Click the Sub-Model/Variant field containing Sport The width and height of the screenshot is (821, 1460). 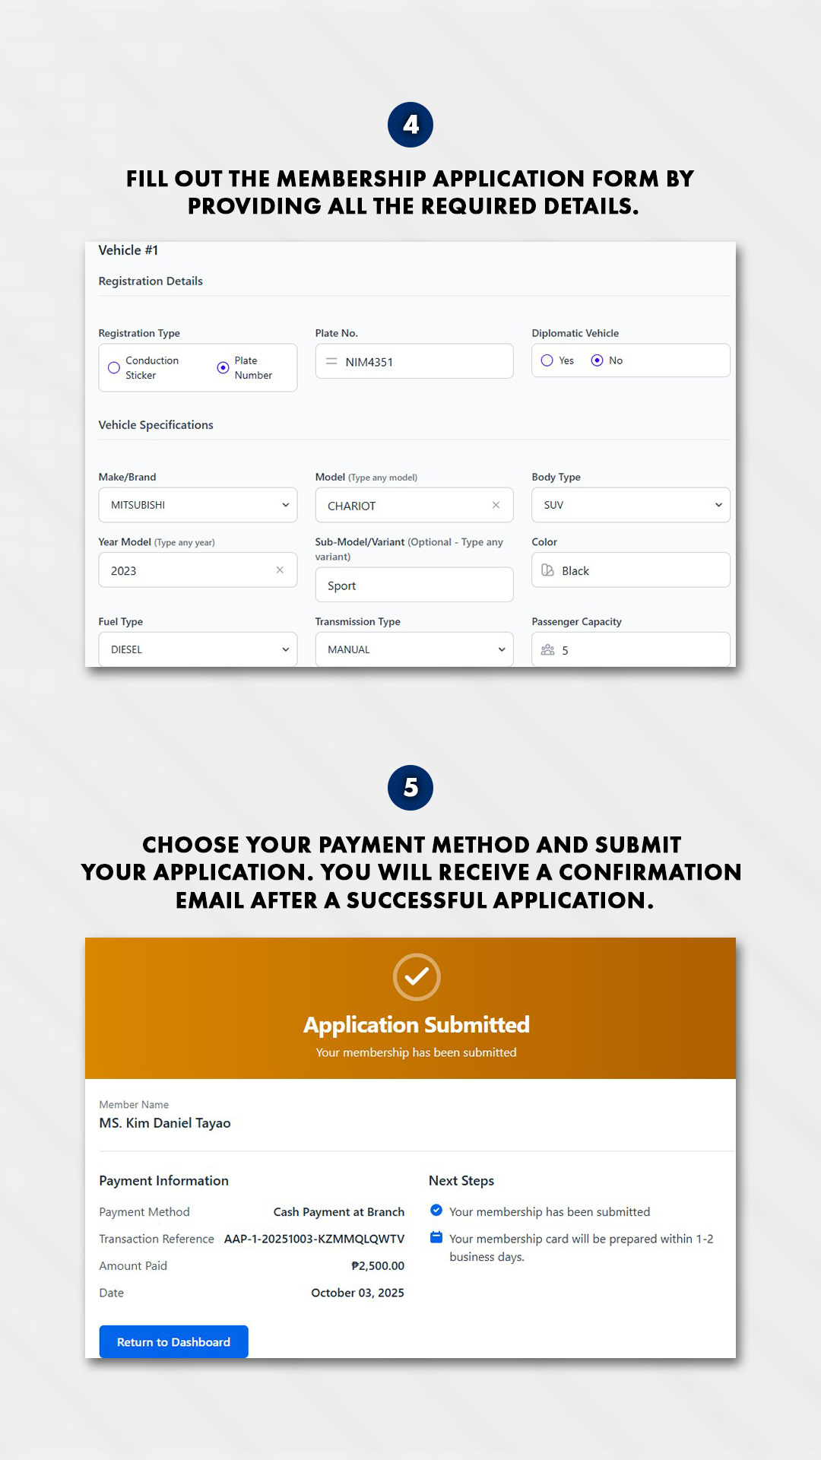pos(414,586)
